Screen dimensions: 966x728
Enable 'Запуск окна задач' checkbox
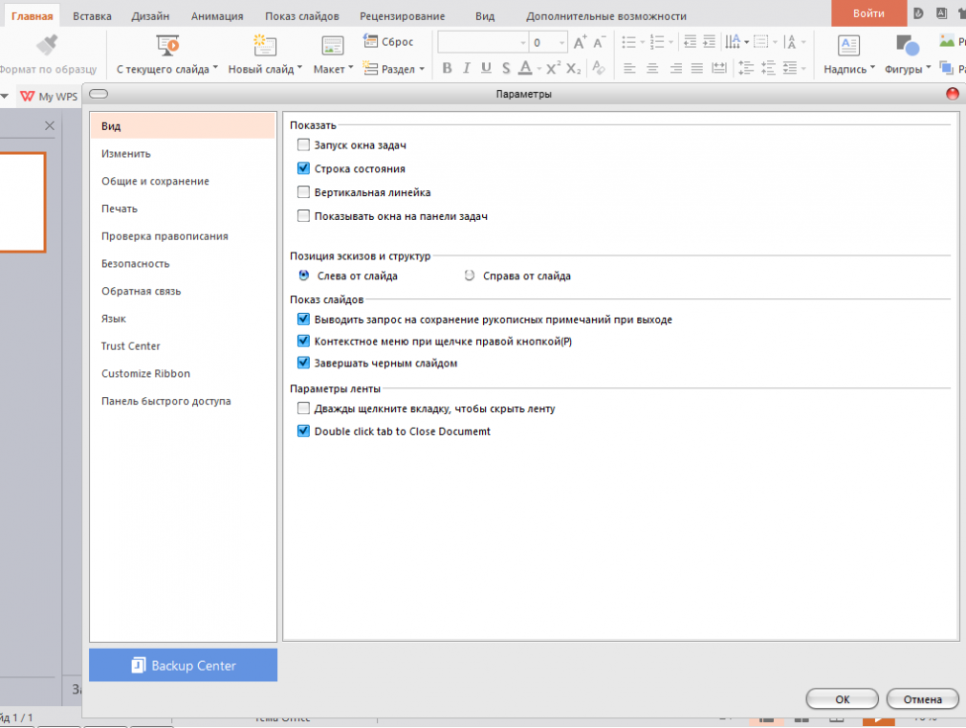pyautogui.click(x=303, y=144)
